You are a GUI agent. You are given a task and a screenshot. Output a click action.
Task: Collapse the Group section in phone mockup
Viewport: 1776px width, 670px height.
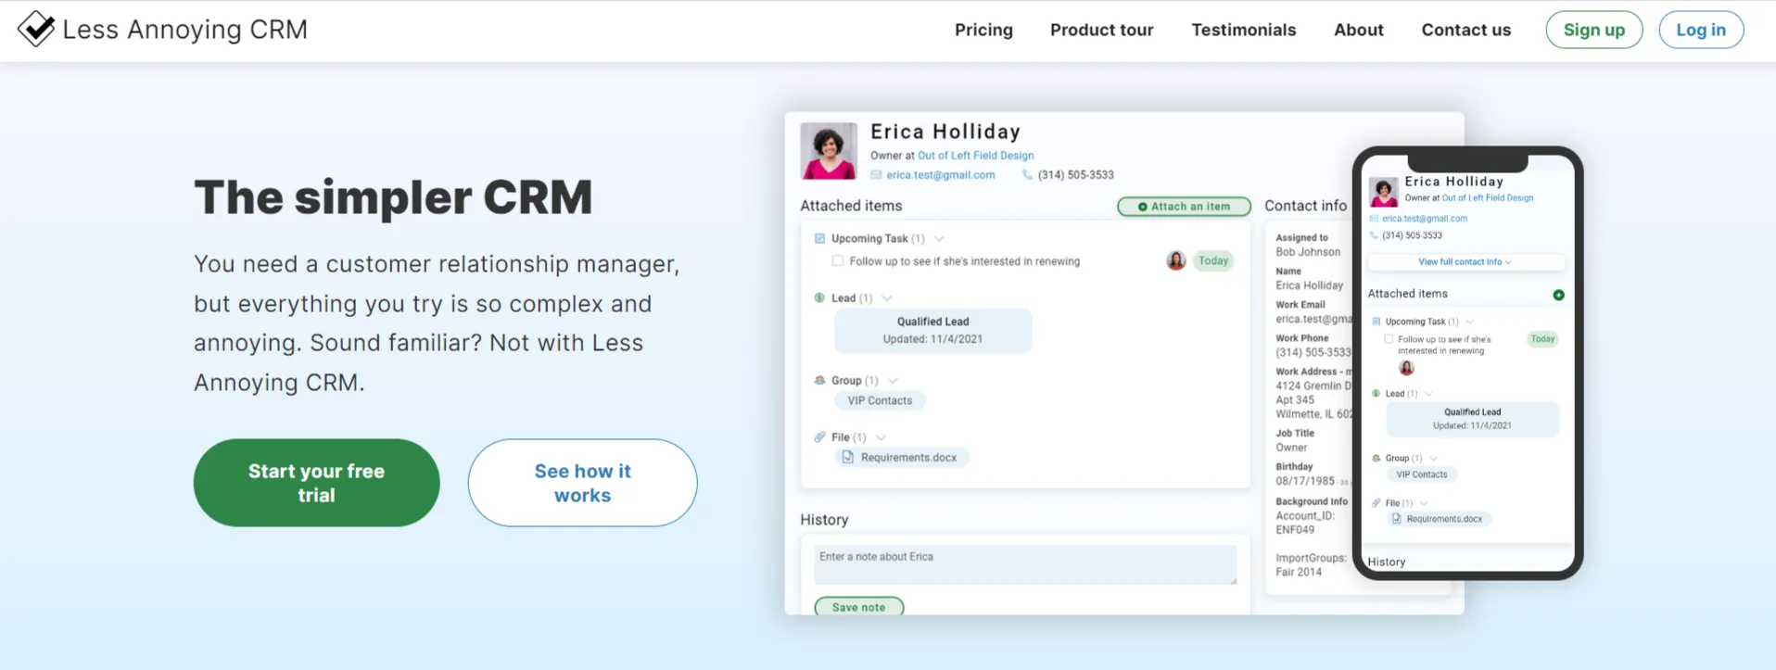pos(1433,458)
